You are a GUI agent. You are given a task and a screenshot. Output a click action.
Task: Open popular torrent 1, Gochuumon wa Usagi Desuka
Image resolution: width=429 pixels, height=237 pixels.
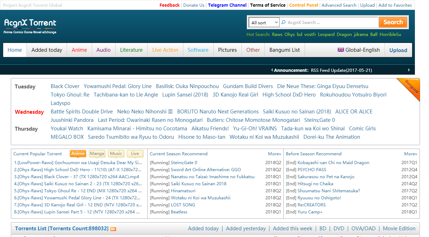78,163
